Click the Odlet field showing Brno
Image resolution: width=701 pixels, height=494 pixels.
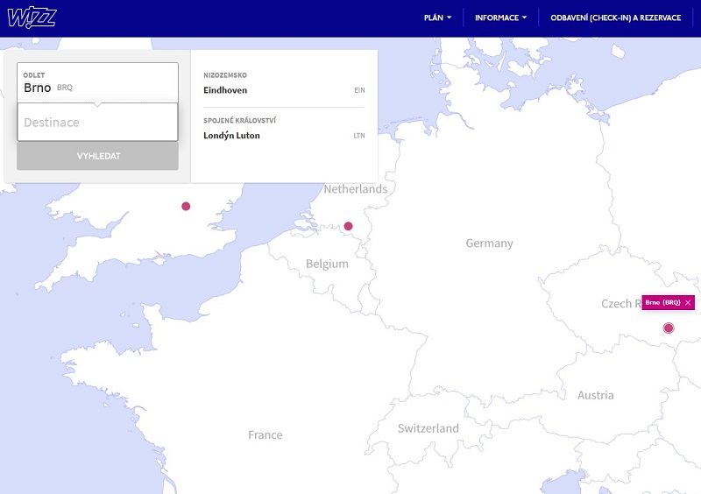(x=97, y=82)
